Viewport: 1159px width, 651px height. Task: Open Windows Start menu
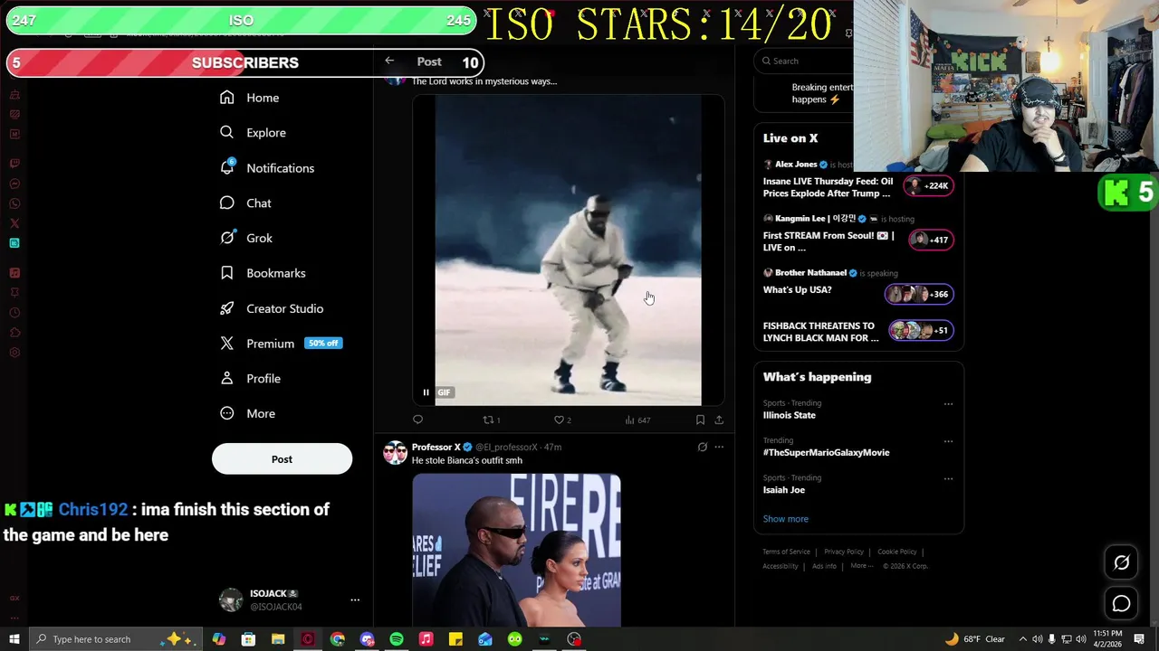coord(14,639)
